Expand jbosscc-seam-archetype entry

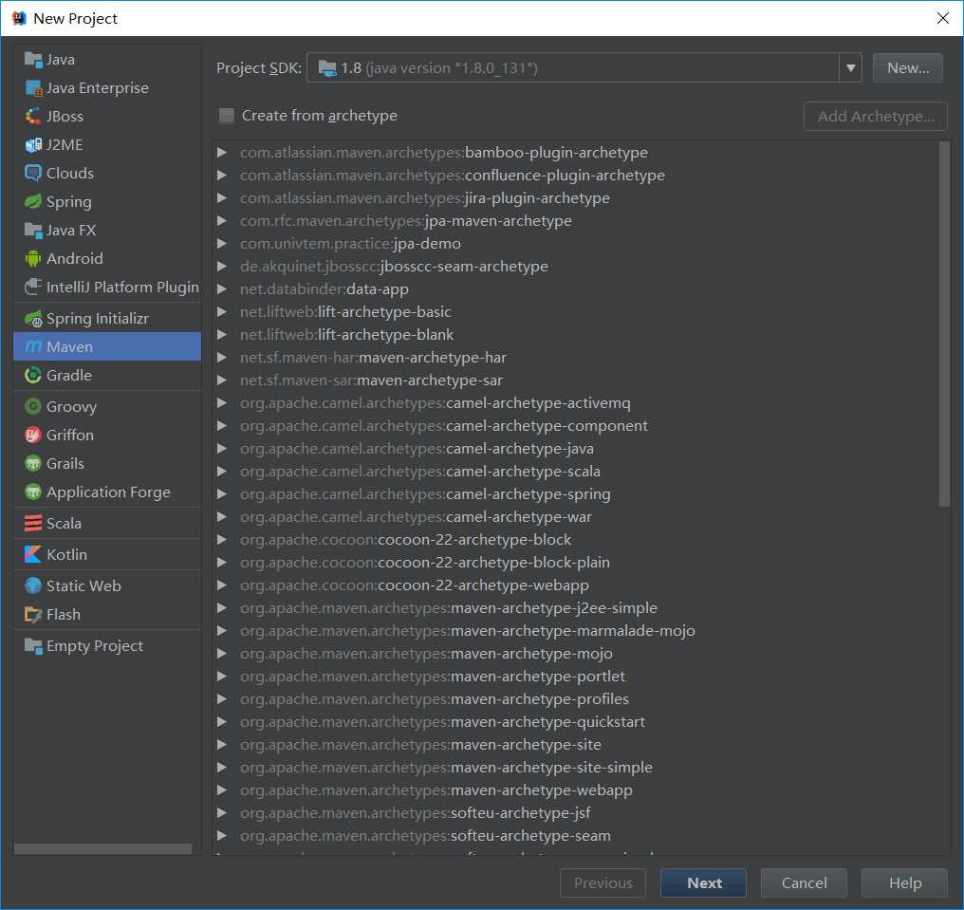222,267
